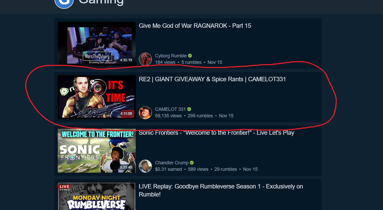Open Chandler Crump channel avatar

(x=145, y=166)
